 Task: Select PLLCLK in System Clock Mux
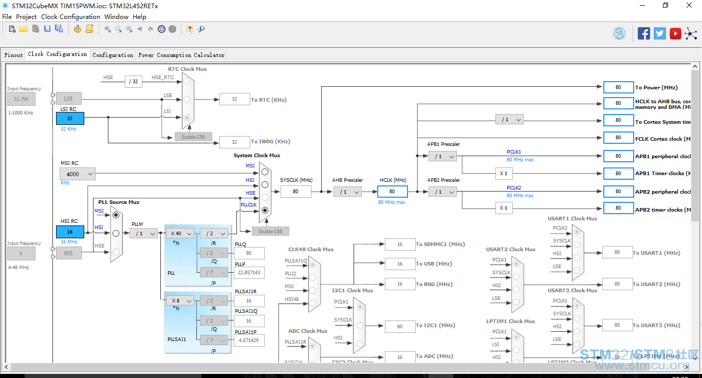coord(265,210)
